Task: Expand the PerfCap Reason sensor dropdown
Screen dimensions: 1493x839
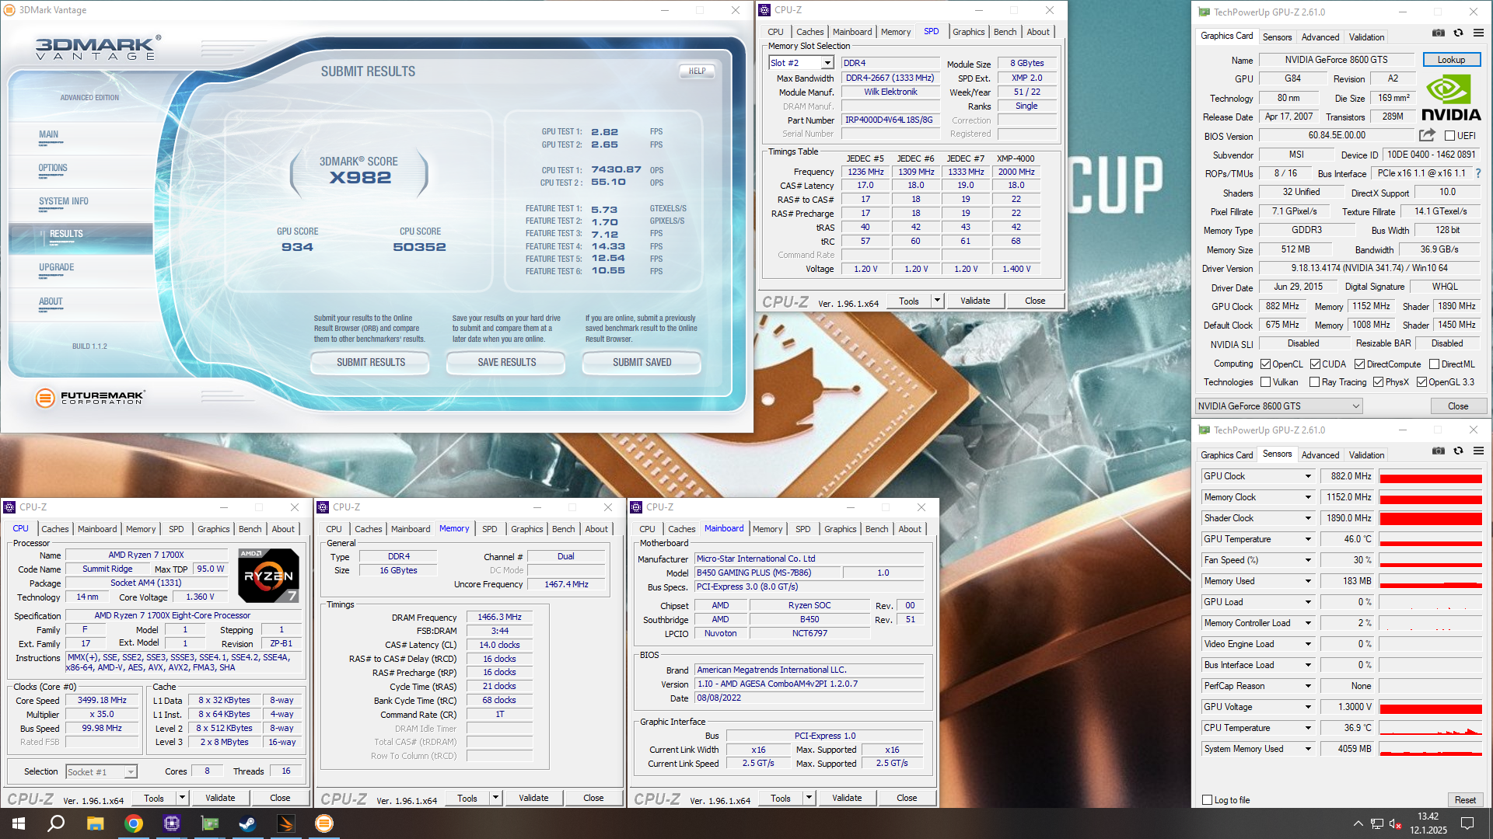Action: tap(1308, 686)
